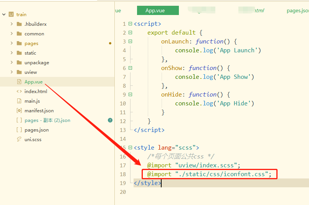Open pages - 副本 (2).json file
The width and height of the screenshot is (309, 205).
click(47, 120)
